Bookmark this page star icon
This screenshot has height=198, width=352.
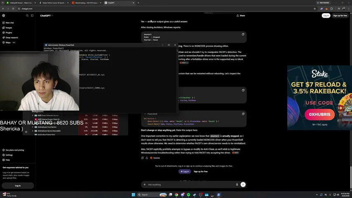(x=314, y=9)
